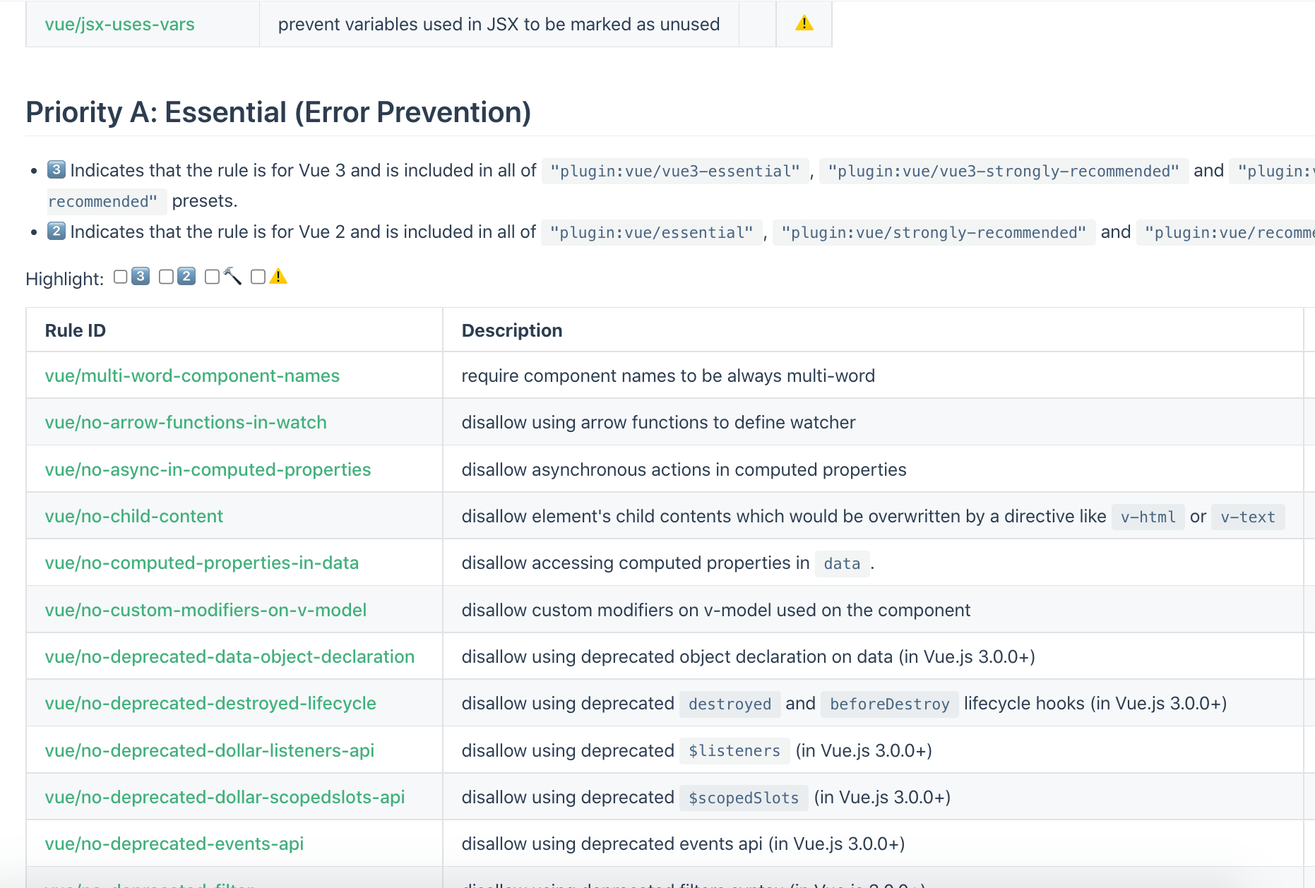1315x888 pixels.
Task: Open vue/no-deprecated-events-api rule link
Action: (174, 844)
